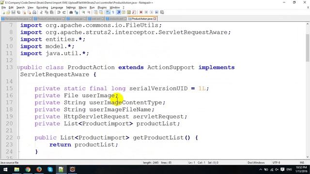Switch to the ProductAction.java tab
This screenshot has width=310, height=174.
click(142, 19)
